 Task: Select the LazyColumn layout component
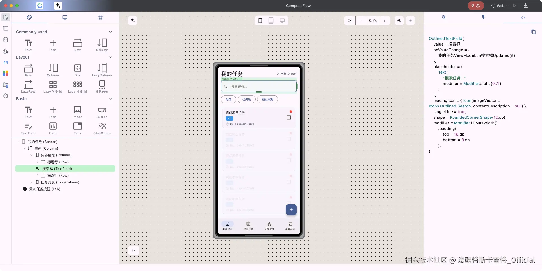102,70
